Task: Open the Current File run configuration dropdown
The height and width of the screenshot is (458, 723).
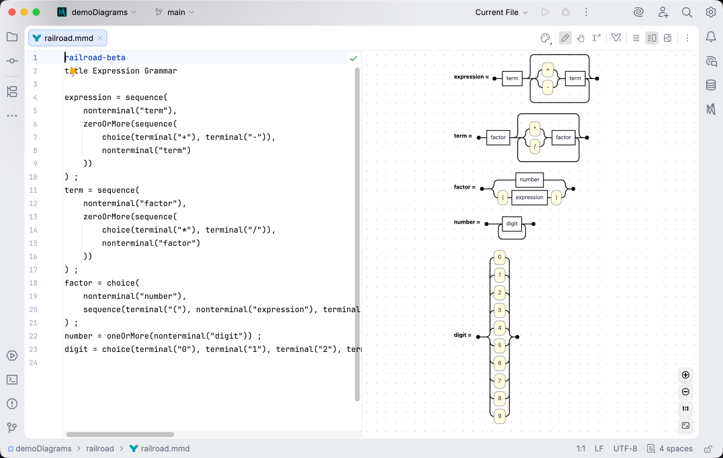Action: (501, 12)
